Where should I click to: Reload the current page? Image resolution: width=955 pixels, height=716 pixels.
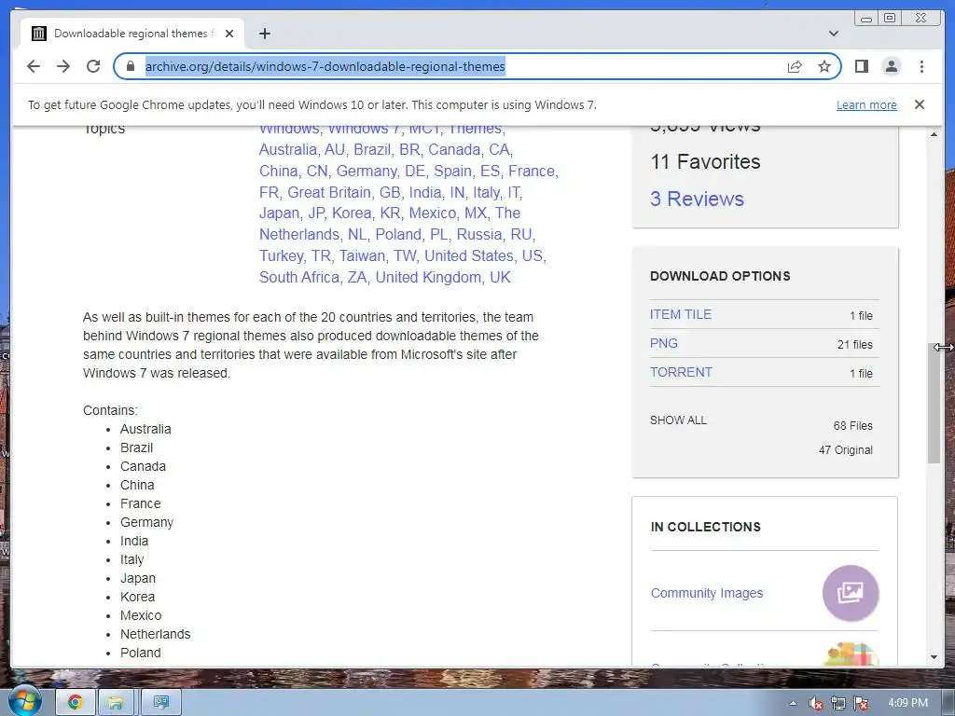tap(93, 66)
